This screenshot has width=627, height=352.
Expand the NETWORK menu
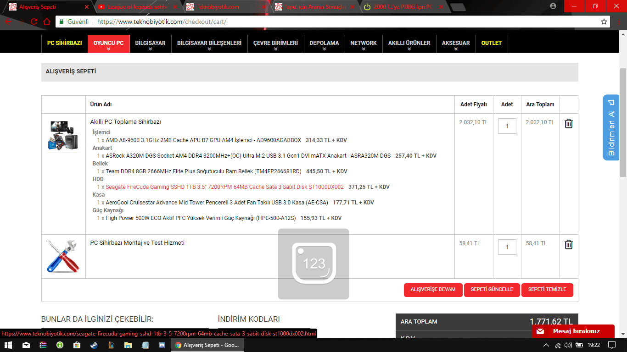tap(364, 44)
